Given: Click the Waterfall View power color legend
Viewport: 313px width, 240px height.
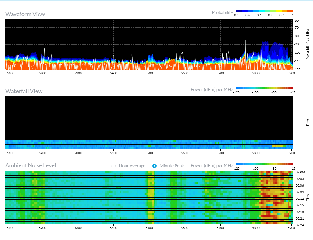Looking at the screenshot, I should click(x=264, y=88).
